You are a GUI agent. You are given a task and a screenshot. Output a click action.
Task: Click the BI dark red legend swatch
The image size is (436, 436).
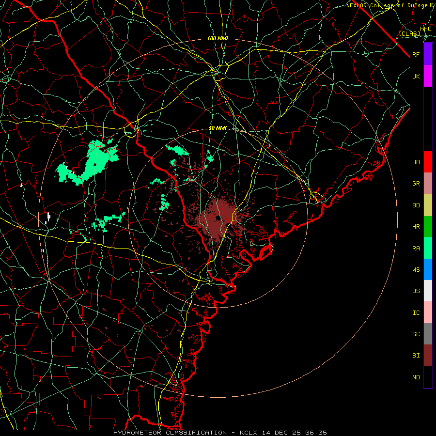(x=428, y=356)
